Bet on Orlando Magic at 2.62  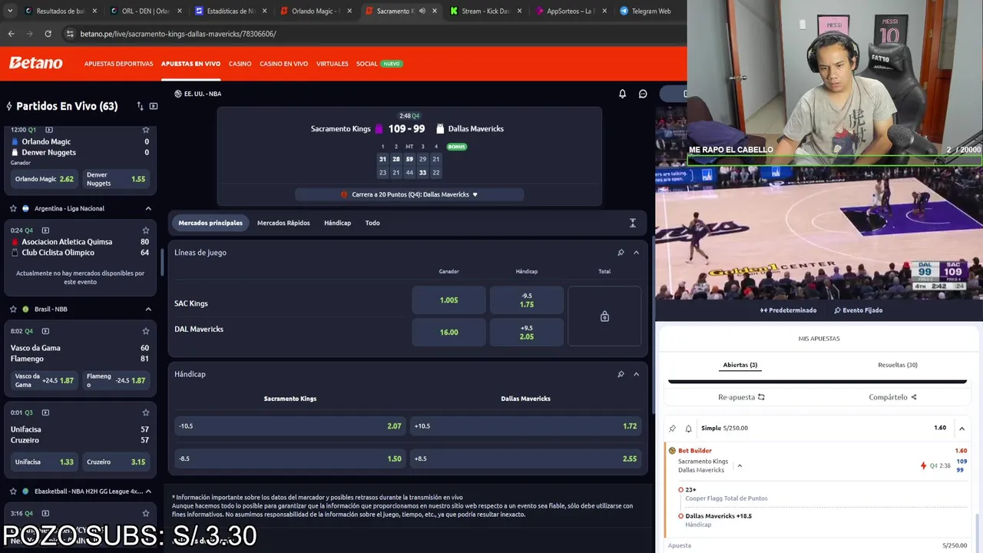click(44, 179)
